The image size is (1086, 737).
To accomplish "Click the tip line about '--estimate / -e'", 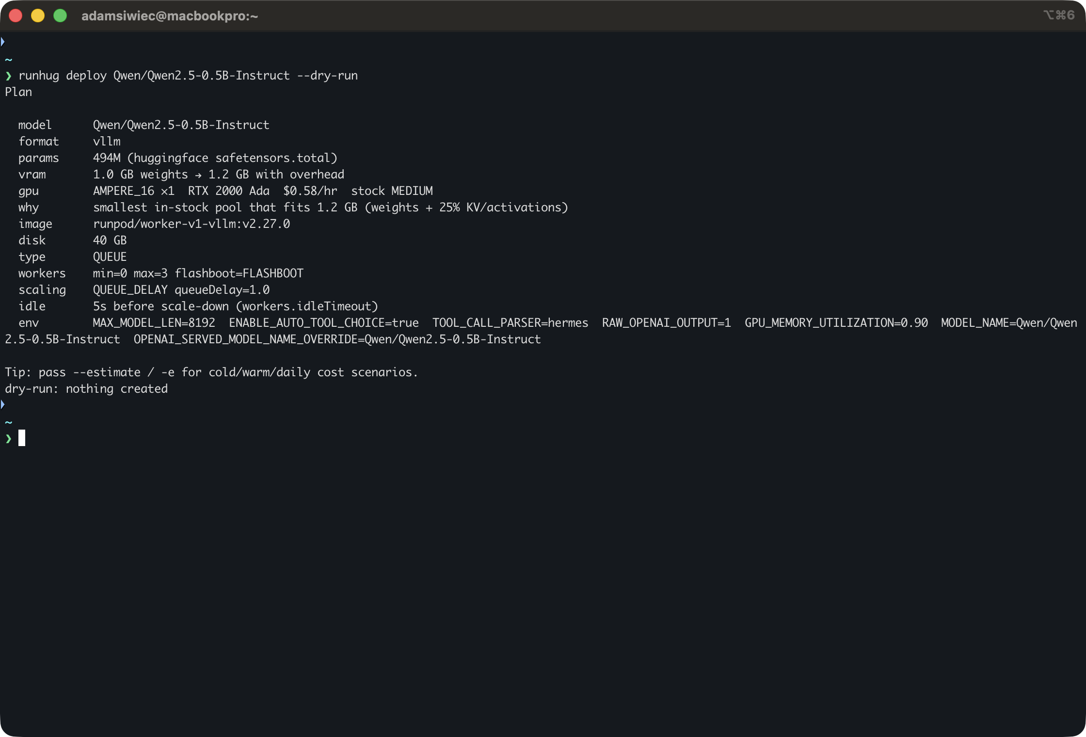I will tap(211, 372).
